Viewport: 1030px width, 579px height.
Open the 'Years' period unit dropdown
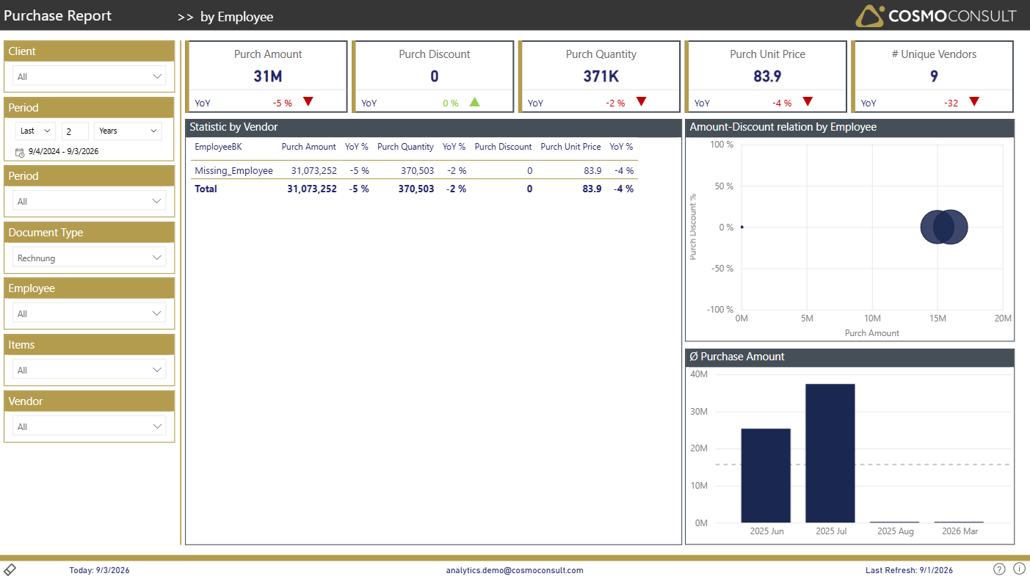click(x=128, y=131)
